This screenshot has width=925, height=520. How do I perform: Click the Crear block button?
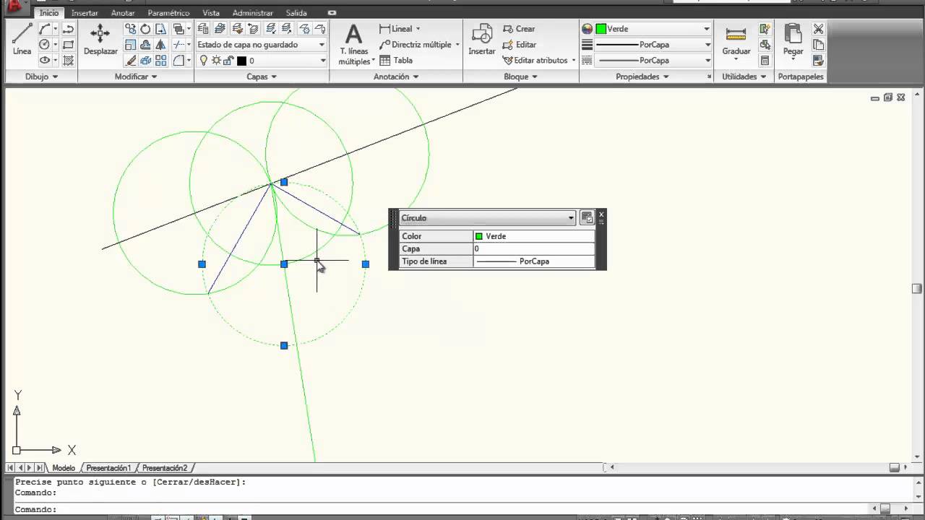coord(519,29)
